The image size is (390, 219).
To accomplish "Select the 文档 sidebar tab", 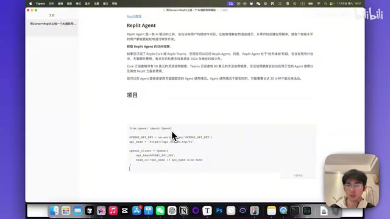I will point(52,15).
